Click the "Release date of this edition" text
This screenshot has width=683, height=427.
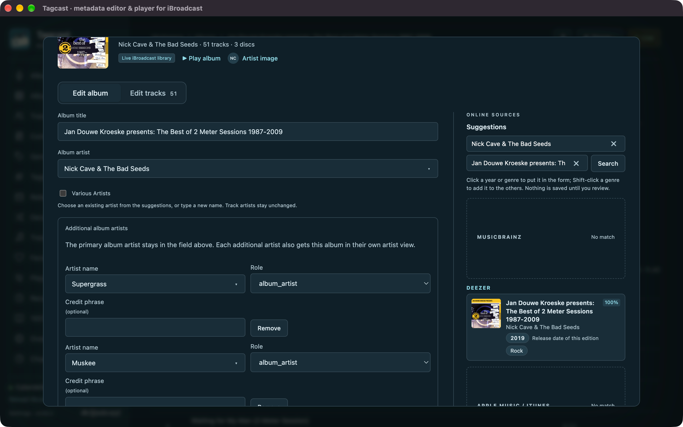(565, 338)
